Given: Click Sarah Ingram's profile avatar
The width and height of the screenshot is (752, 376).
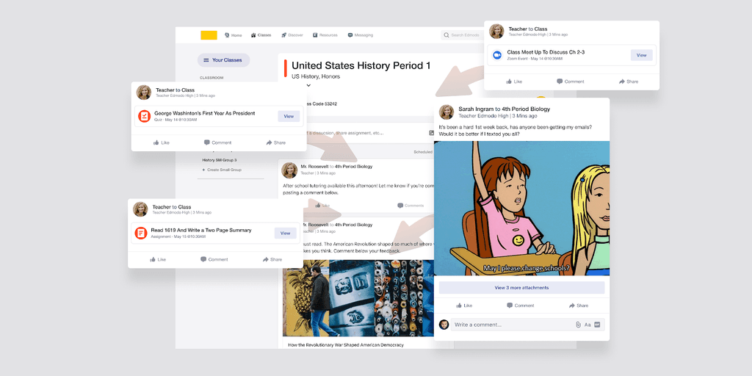Looking at the screenshot, I should [446, 112].
